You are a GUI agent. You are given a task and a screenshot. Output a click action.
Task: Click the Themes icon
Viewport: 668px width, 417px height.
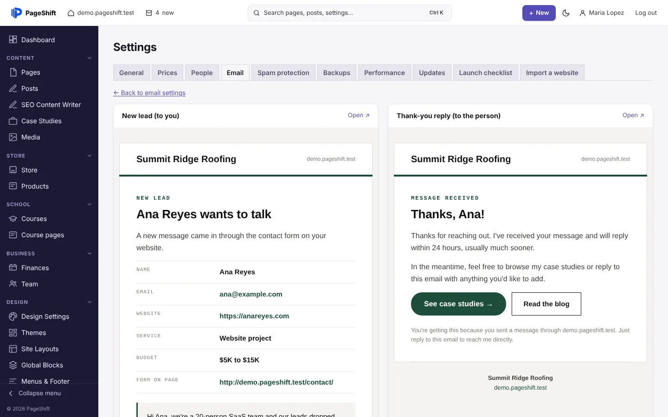(x=13, y=333)
